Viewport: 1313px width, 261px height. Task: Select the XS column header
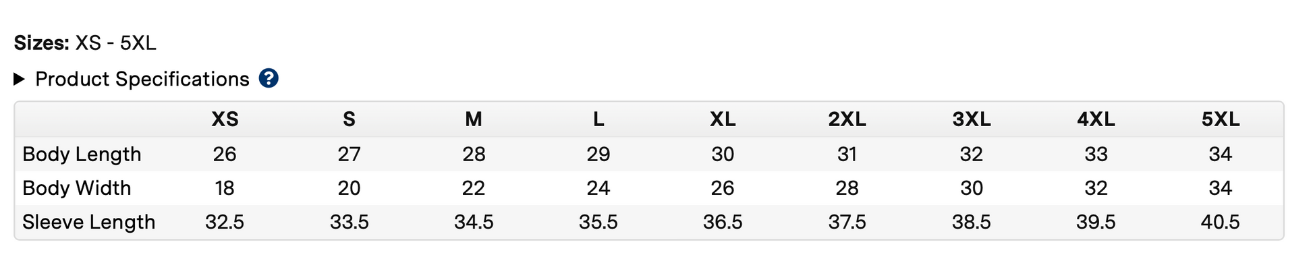225,120
